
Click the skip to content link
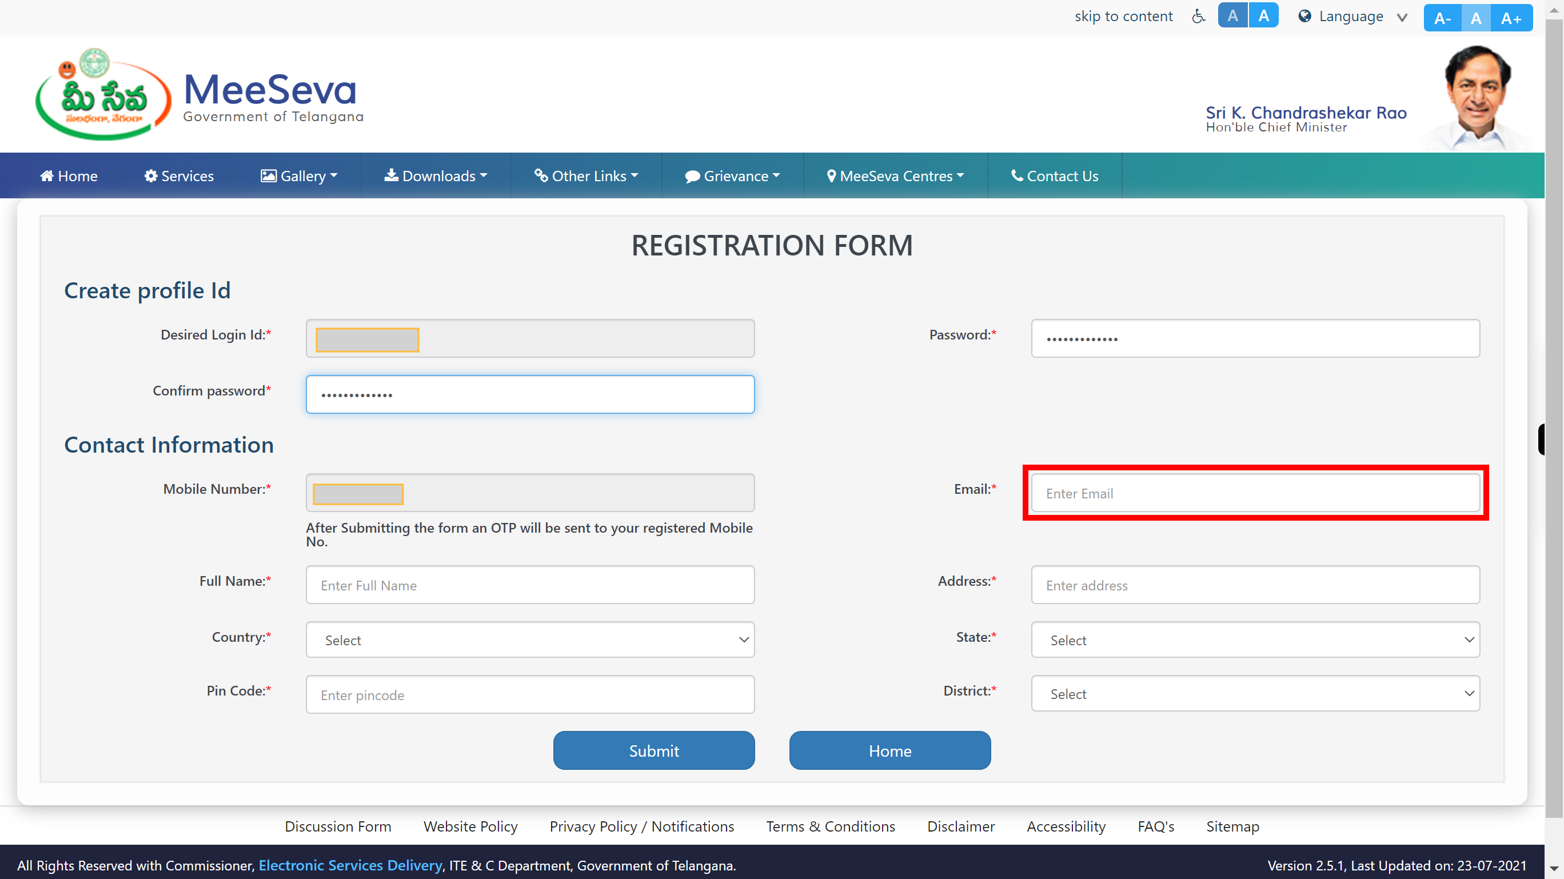point(1123,17)
